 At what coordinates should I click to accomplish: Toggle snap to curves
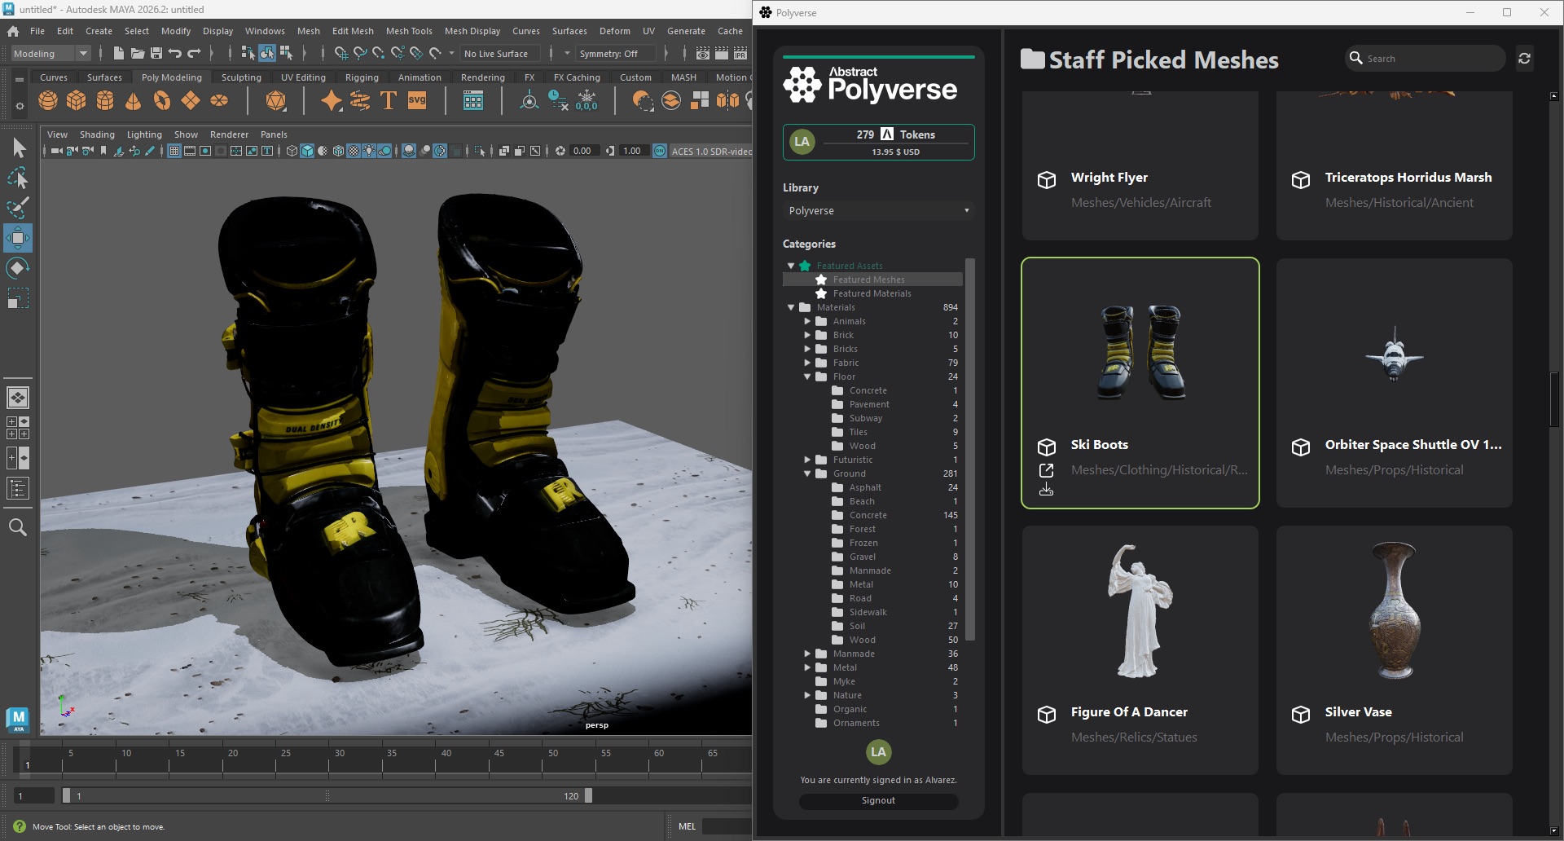coord(360,54)
